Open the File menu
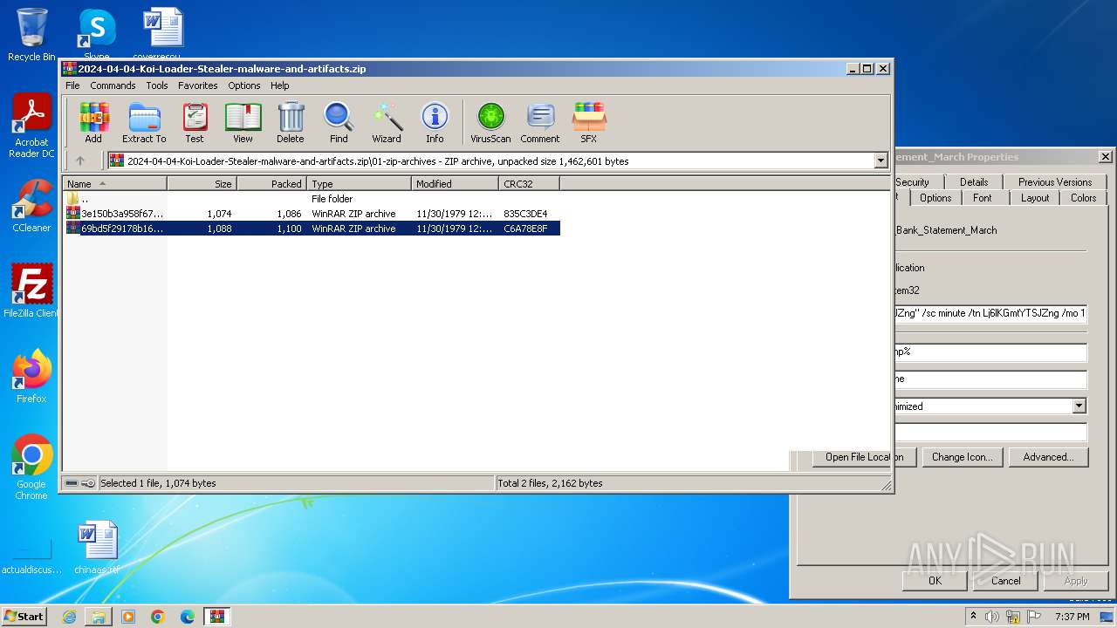Image resolution: width=1117 pixels, height=628 pixels. tap(72, 85)
